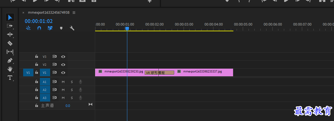Select the mmexport1633245674938 sequence tab
The width and height of the screenshot is (334, 121).
tap(49, 12)
